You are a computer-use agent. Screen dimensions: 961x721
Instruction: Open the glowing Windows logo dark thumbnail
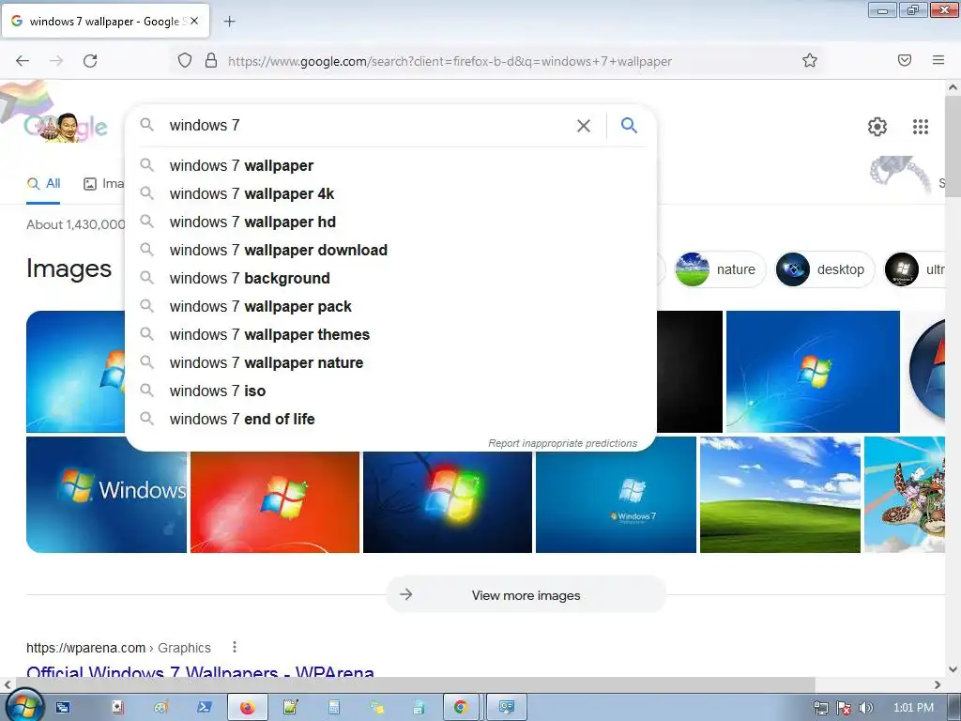coord(448,502)
